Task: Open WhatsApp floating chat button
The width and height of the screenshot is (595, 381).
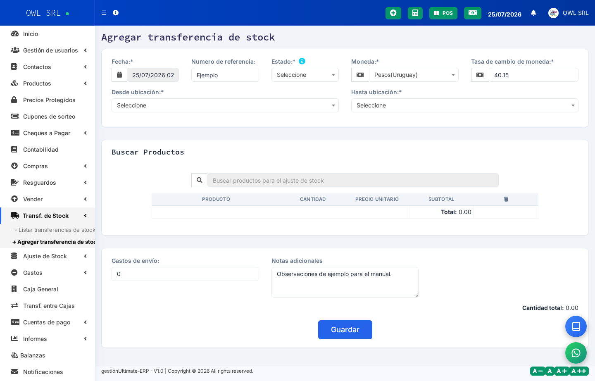Action: point(576,353)
